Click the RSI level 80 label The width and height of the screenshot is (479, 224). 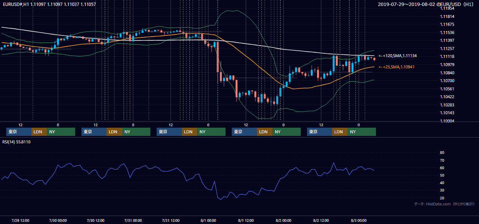pyautogui.click(x=442, y=153)
